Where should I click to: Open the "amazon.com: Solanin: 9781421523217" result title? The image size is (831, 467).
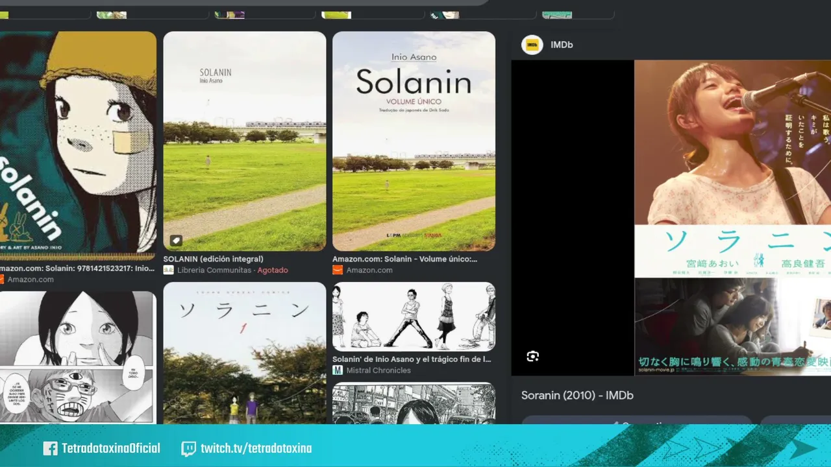pos(77,269)
